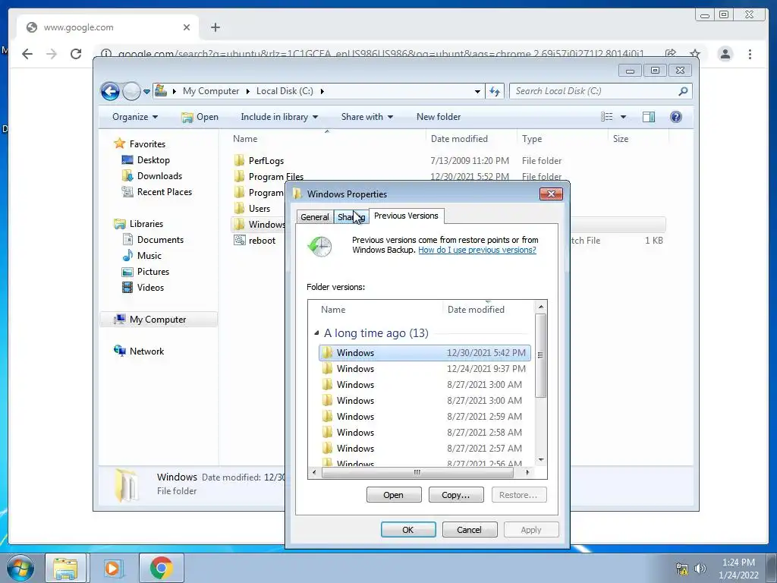
Task: Click the versions list vertical scrollbar thumb
Action: click(x=540, y=355)
